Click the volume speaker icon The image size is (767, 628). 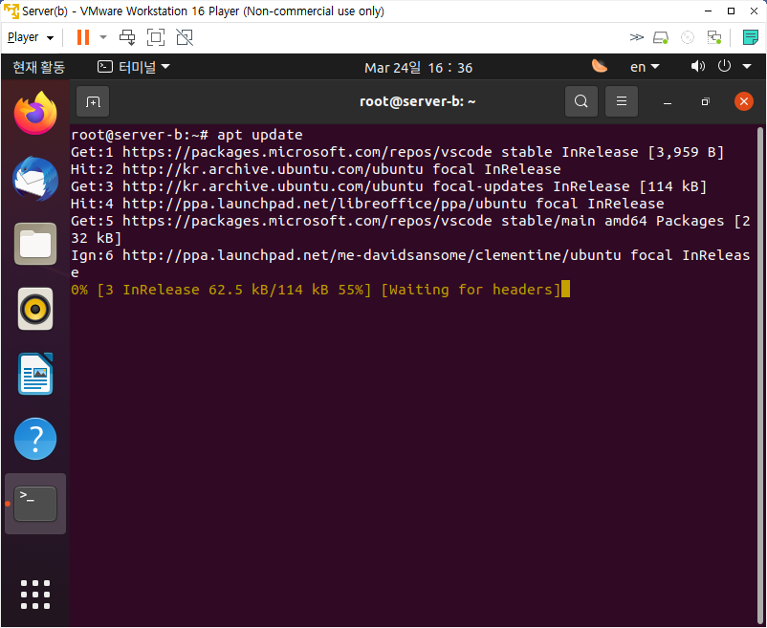coord(697,66)
